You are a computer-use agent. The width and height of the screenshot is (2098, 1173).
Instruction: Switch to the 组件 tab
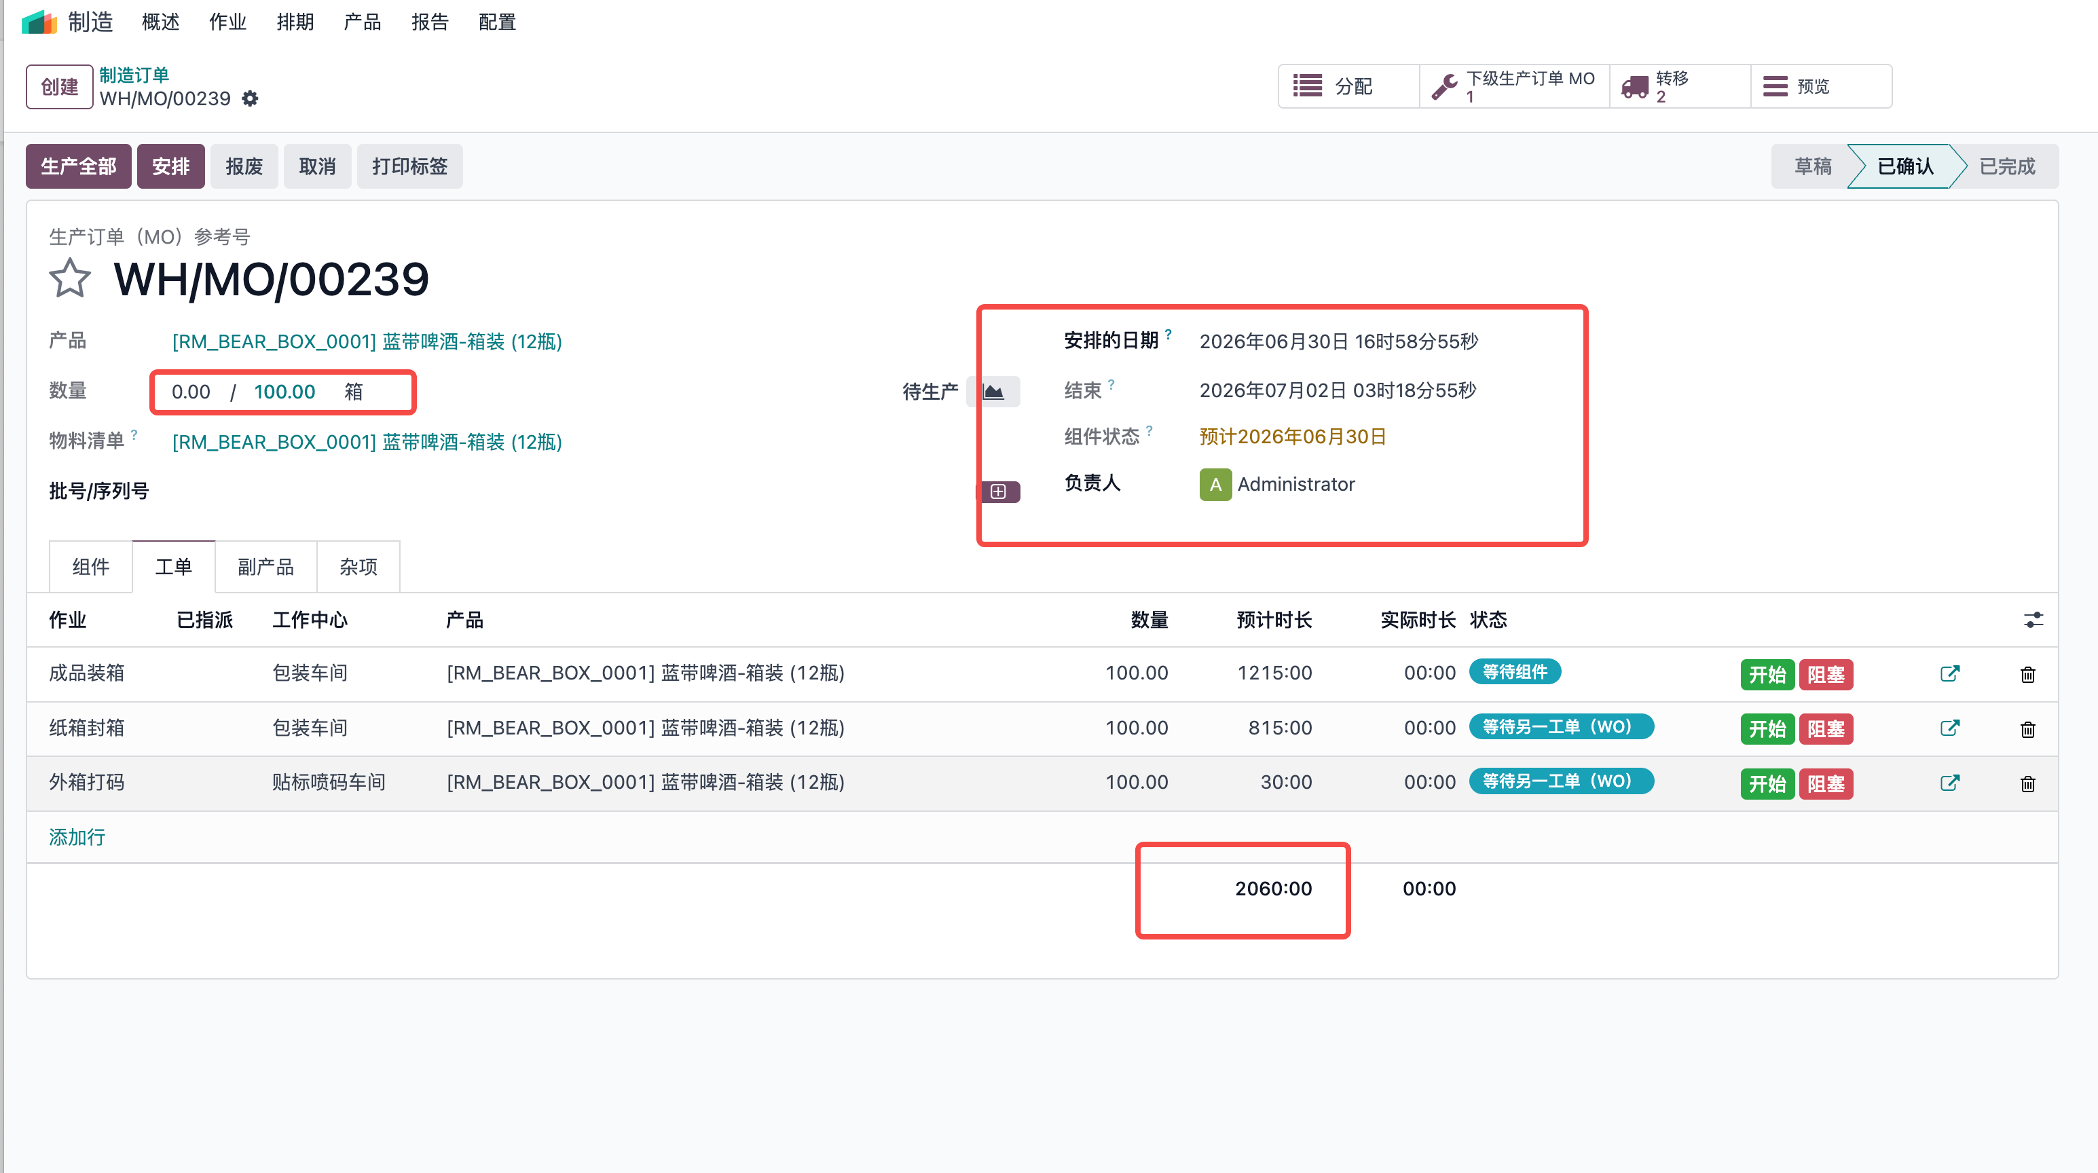coord(90,567)
